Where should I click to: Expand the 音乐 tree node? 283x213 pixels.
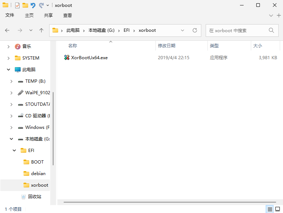click(x=8, y=47)
